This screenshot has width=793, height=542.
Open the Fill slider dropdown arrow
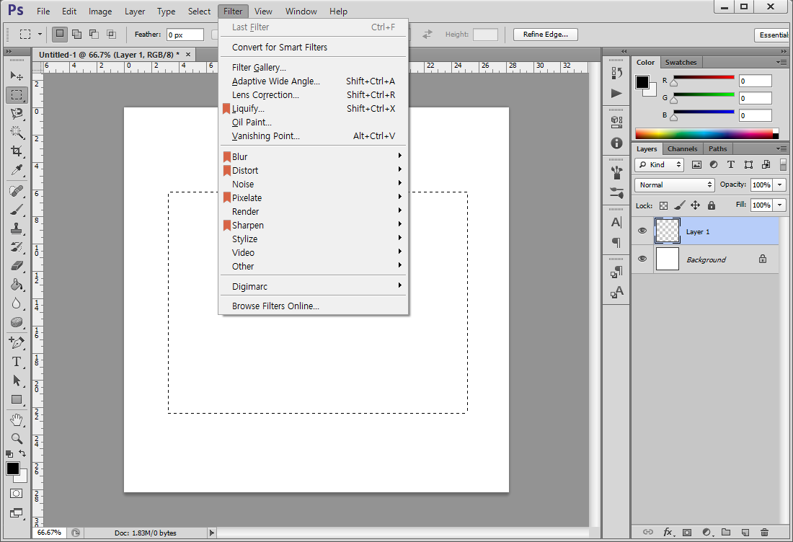pyautogui.click(x=779, y=205)
